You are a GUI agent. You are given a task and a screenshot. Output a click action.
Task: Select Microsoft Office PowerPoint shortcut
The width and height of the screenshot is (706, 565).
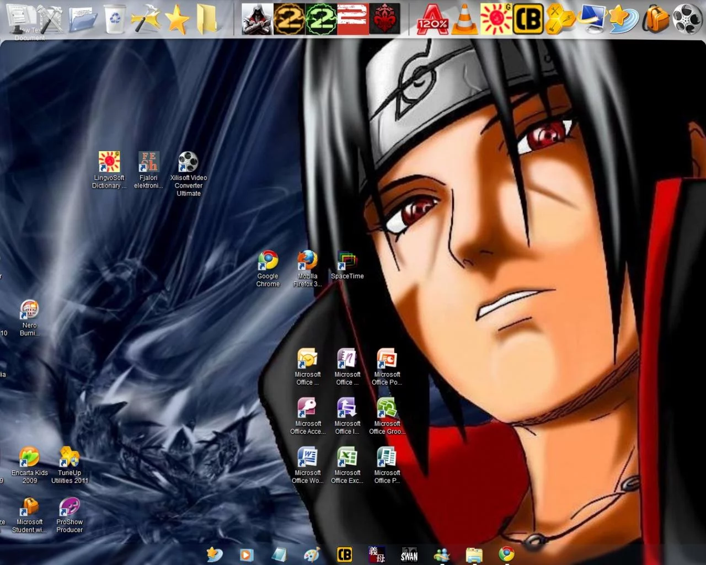point(387,367)
